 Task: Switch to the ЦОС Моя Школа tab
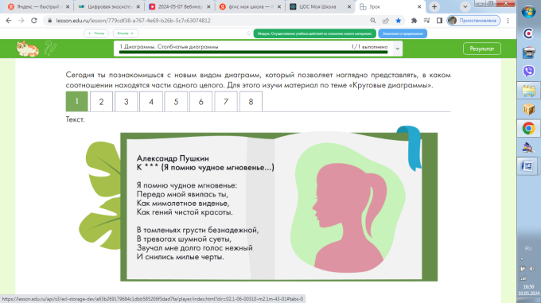tap(321, 6)
